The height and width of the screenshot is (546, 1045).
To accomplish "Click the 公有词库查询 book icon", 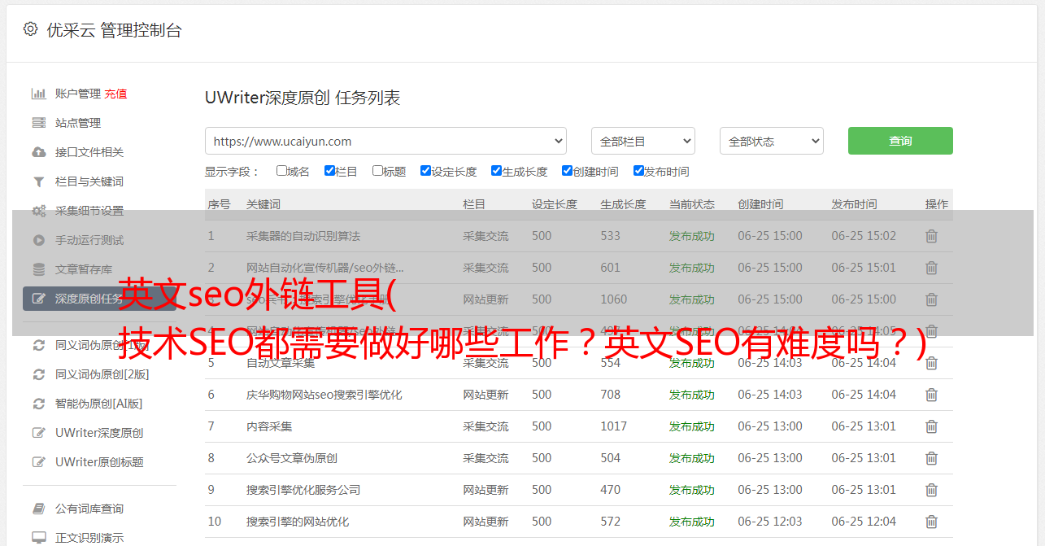I will point(38,509).
